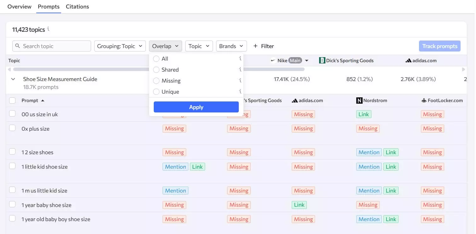Click the Prompt column header label

tap(30, 101)
